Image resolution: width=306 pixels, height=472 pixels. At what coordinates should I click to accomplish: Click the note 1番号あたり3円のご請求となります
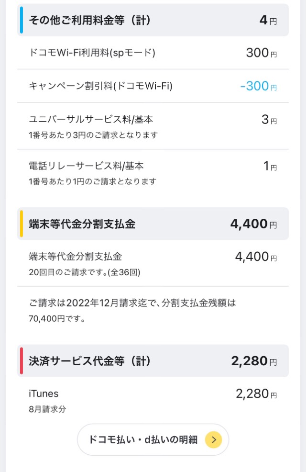93,135
